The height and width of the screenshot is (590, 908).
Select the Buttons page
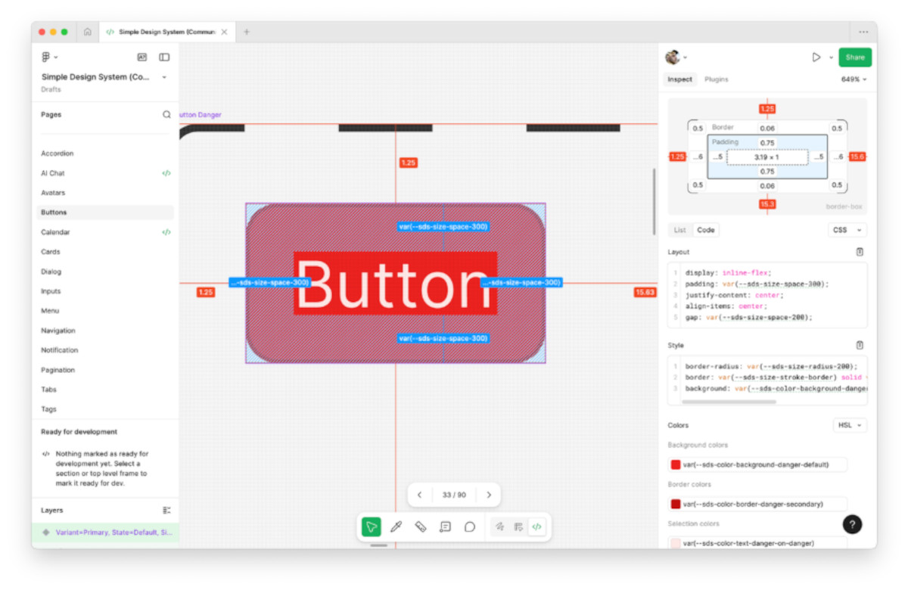[105, 213]
